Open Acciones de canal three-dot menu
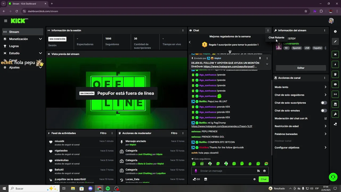The height and width of the screenshot is (192, 341). (324, 78)
